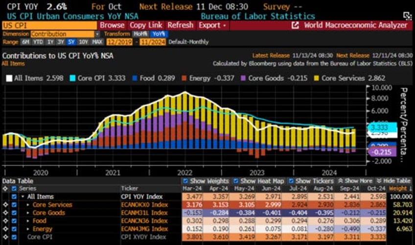Click the Browse button
Image resolution: width=415 pixels, height=245 pixels.
click(112, 25)
